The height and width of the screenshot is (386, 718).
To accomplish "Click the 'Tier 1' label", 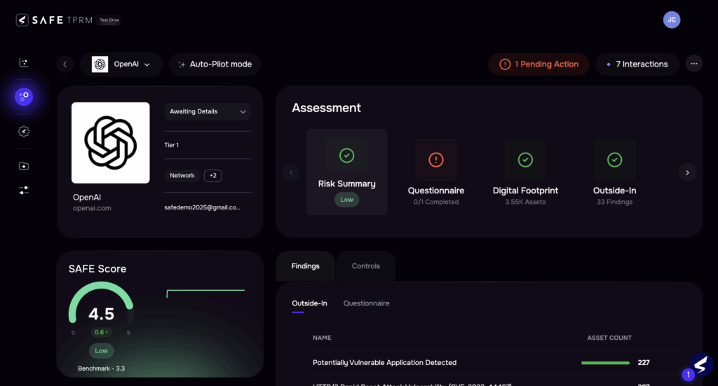I will click(171, 145).
